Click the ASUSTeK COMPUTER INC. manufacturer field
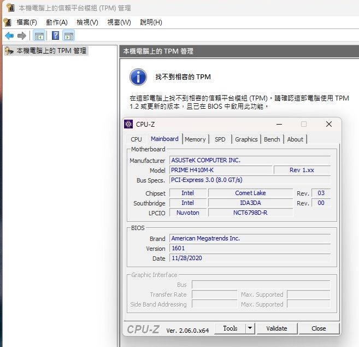 click(250, 160)
